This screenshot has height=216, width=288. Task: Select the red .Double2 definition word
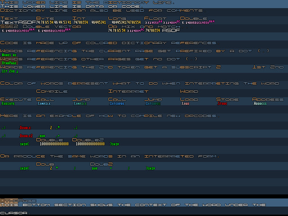(x=26, y=136)
